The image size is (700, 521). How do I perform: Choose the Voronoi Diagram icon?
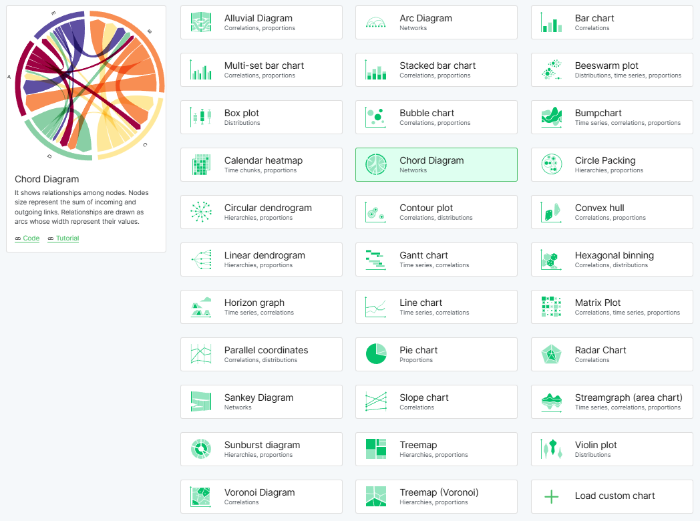201,496
